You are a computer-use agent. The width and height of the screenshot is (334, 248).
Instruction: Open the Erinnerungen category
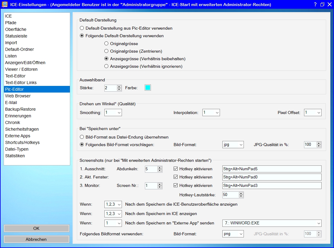[x=37, y=116]
